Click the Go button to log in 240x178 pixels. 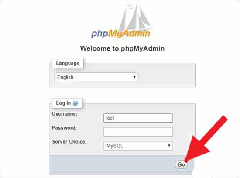181,164
